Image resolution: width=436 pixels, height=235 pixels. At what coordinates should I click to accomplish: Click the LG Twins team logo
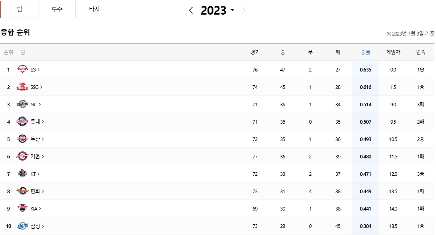(22, 69)
